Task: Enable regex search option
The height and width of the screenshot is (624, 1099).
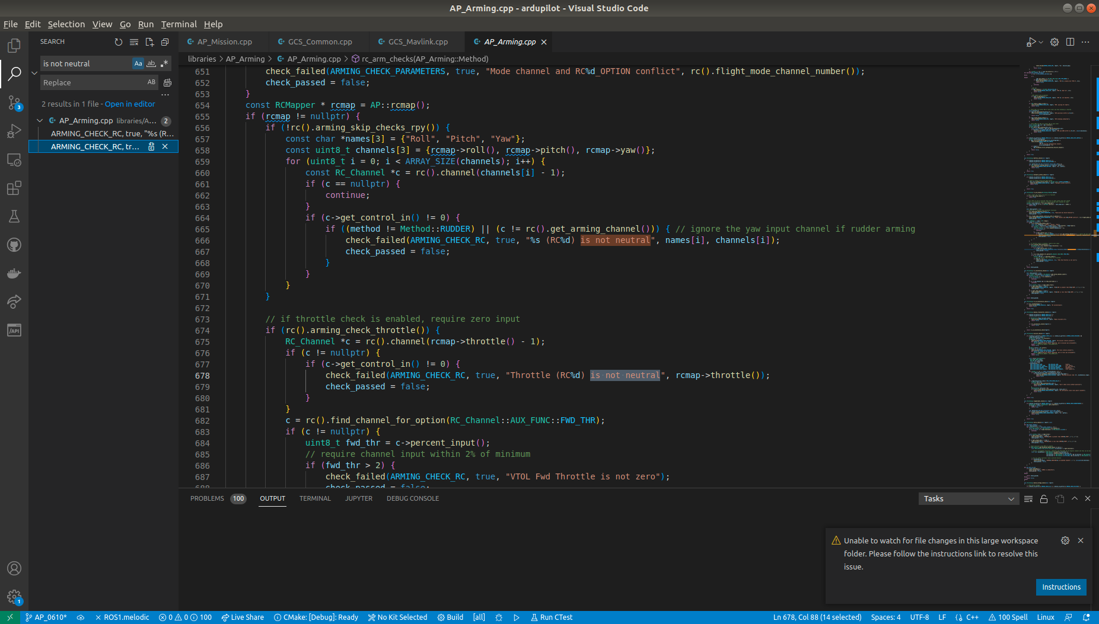Action: pyautogui.click(x=164, y=63)
